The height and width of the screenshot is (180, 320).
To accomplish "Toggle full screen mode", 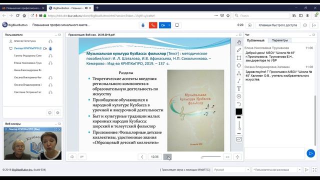I will tap(314, 170).
